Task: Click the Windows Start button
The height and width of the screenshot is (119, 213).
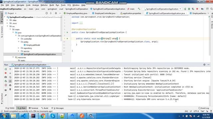Action: pyautogui.click(x=4, y=116)
